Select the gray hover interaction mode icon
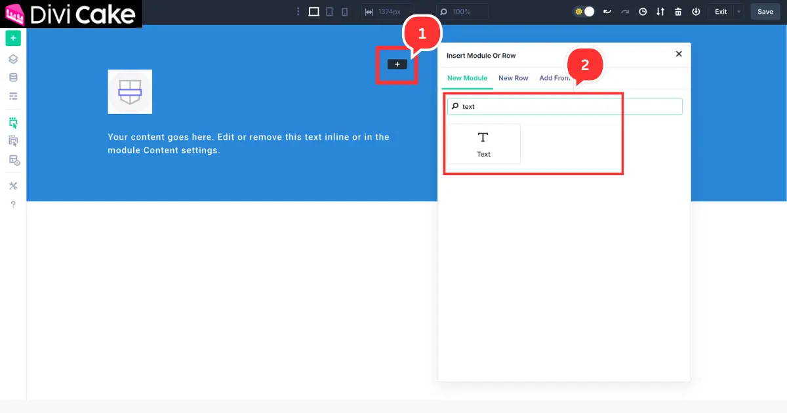The width and height of the screenshot is (787, 413). click(13, 141)
